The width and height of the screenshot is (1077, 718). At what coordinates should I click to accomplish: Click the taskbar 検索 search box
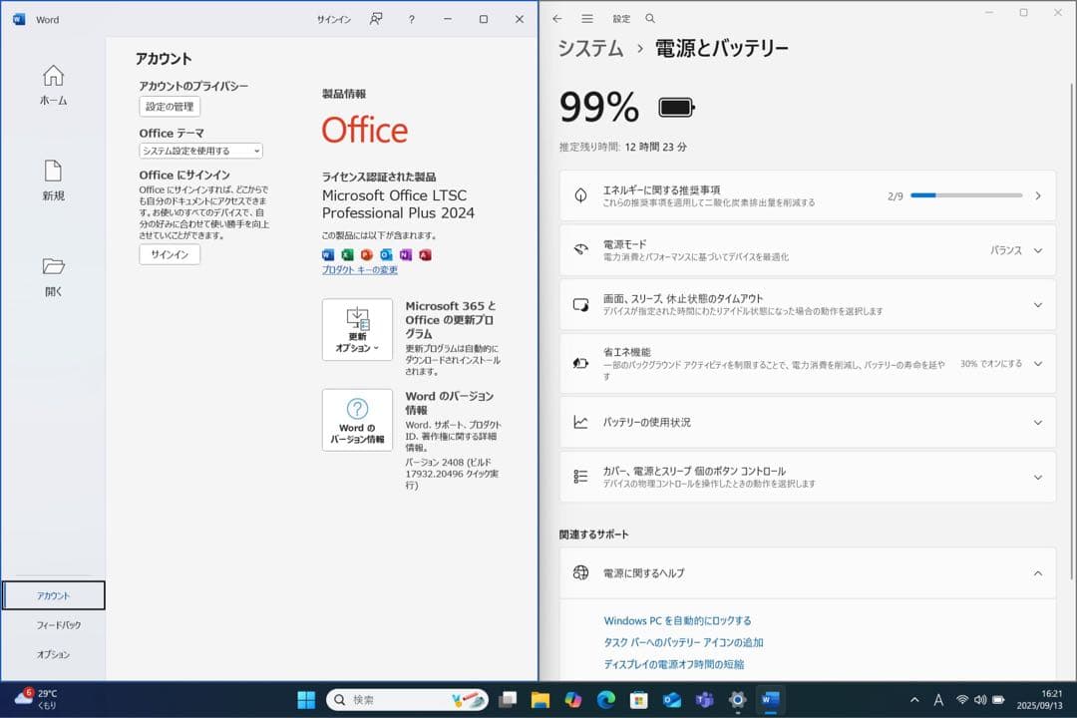(407, 699)
